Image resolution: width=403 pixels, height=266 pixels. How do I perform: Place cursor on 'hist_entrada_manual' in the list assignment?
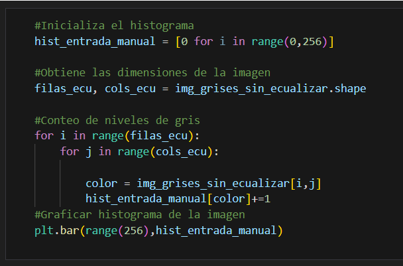tap(95, 41)
